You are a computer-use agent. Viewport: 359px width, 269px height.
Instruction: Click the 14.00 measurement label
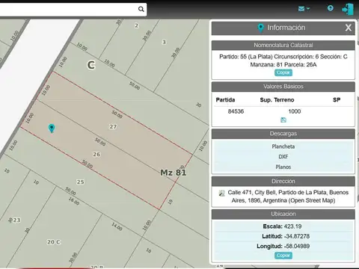[x=117, y=226]
